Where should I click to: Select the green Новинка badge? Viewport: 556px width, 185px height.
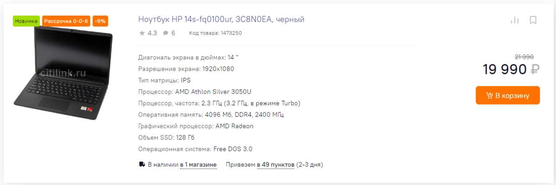(26, 21)
